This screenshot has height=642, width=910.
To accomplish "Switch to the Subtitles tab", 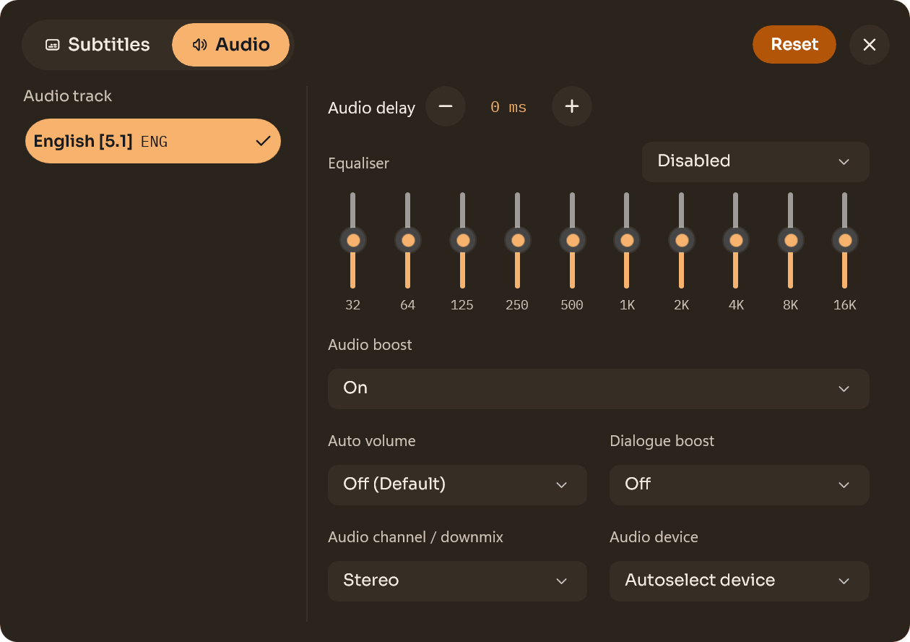I will (x=97, y=45).
